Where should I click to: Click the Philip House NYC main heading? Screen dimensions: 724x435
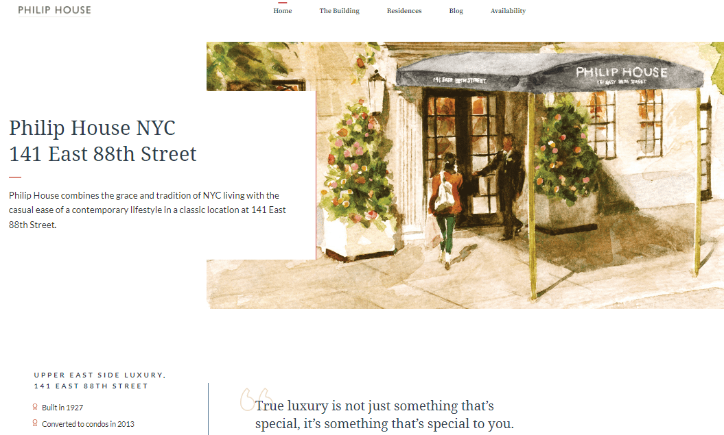[x=102, y=140]
